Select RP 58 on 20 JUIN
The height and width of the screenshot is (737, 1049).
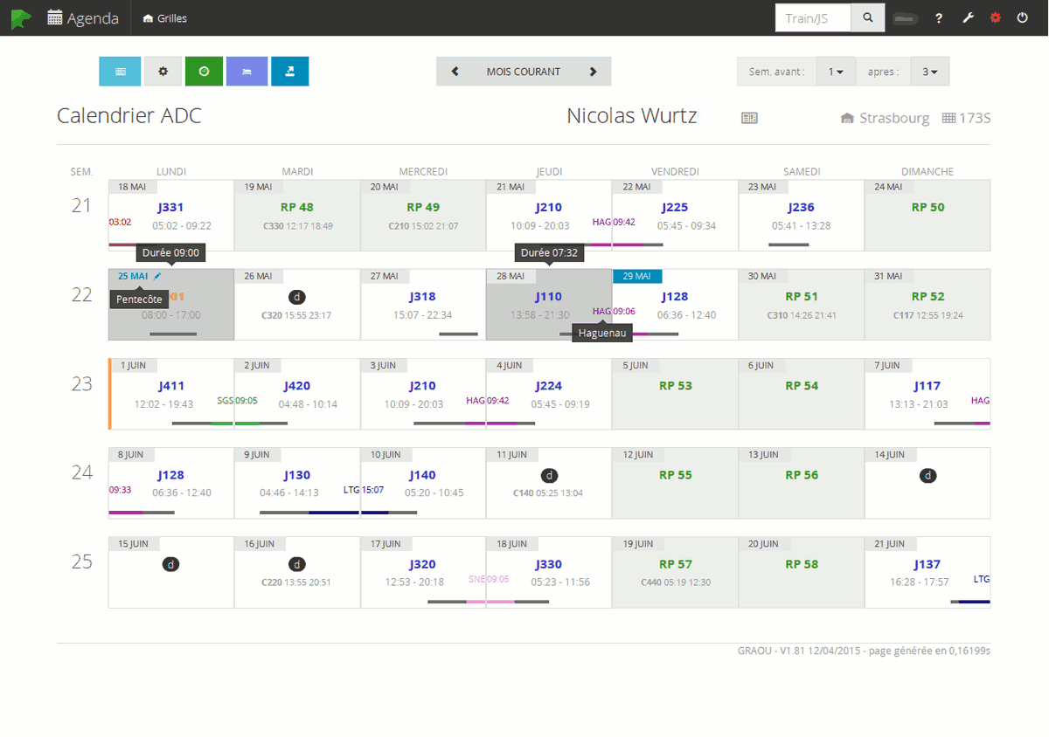pyautogui.click(x=802, y=564)
